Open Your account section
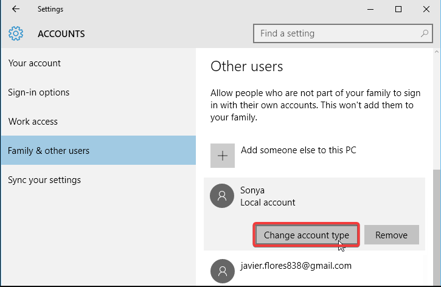Image resolution: width=441 pixels, height=287 pixels. 35,63
